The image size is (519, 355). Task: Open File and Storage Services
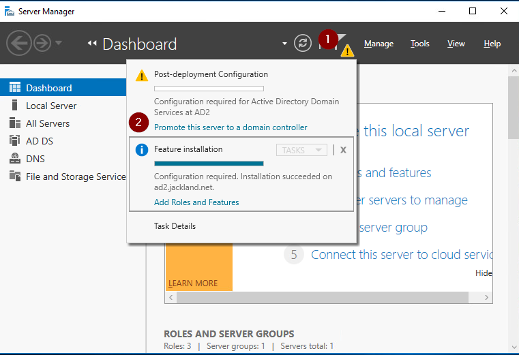[75, 176]
